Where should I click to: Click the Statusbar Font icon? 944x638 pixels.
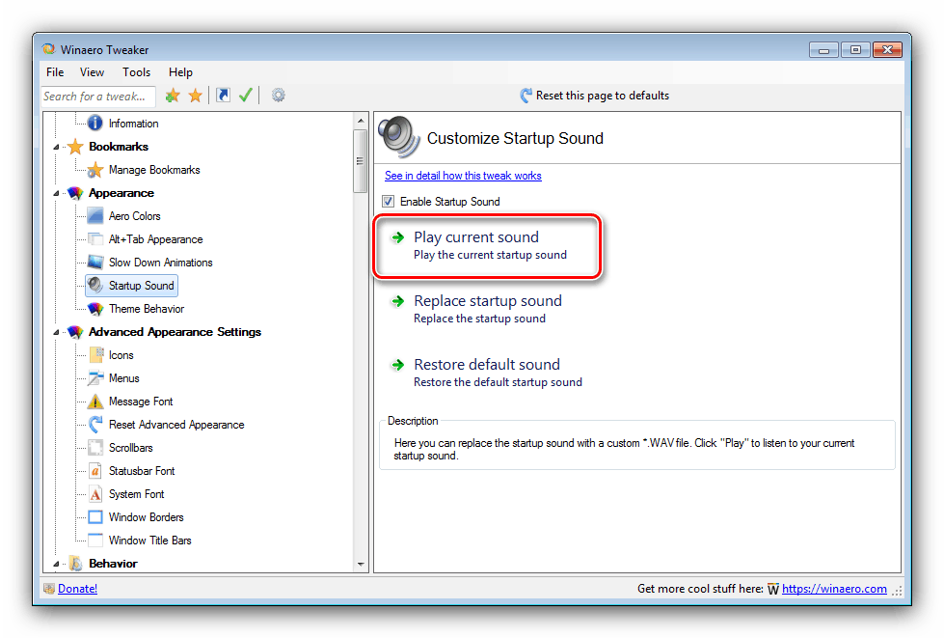pyautogui.click(x=95, y=470)
